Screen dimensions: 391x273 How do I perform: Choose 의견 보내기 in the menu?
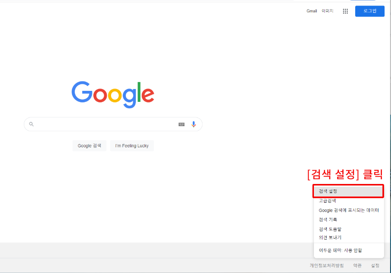[x=349, y=238]
